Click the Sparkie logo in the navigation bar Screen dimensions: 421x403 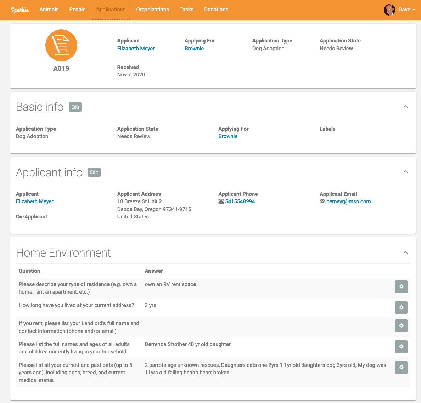click(x=20, y=10)
